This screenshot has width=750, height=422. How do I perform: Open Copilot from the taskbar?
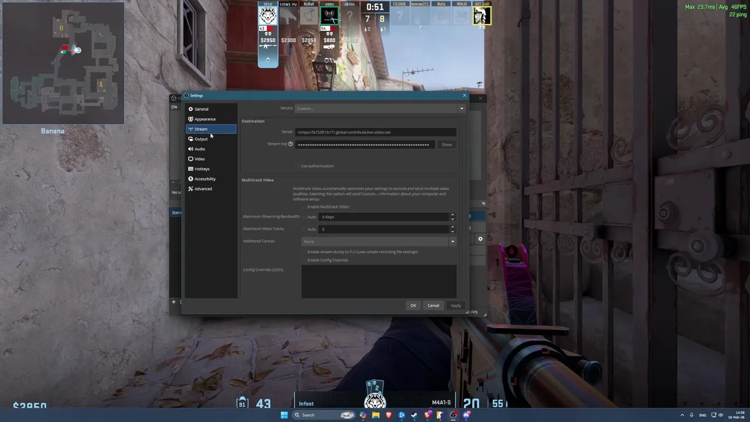click(x=363, y=415)
